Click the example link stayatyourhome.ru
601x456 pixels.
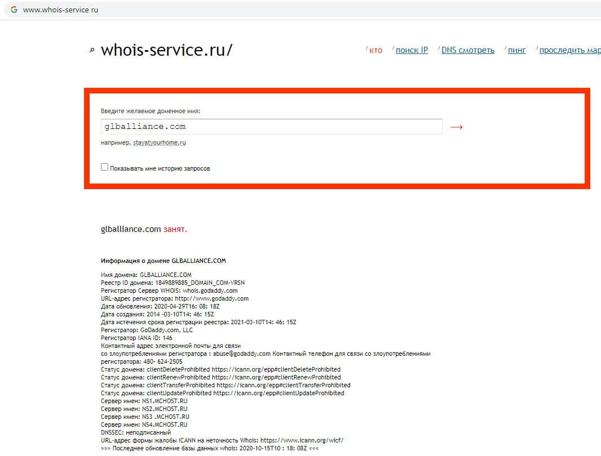[x=160, y=142]
